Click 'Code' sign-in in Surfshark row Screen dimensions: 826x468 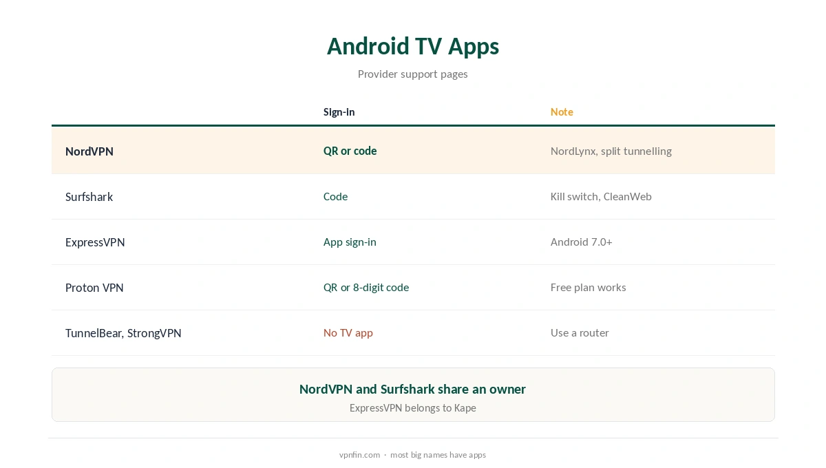tap(336, 197)
